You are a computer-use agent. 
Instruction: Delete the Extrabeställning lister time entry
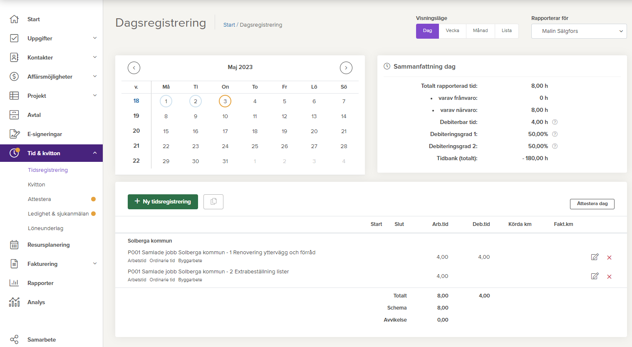pos(609,277)
